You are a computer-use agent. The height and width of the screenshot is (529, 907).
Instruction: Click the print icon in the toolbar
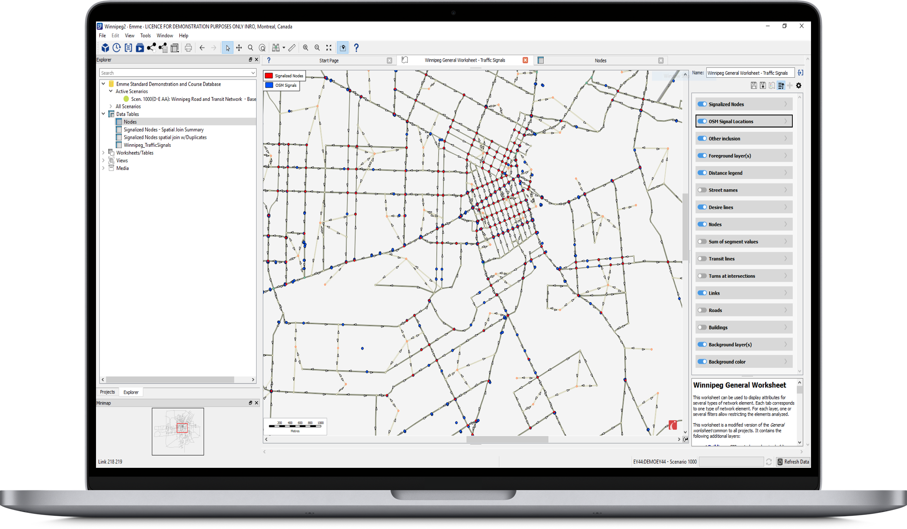click(x=188, y=48)
